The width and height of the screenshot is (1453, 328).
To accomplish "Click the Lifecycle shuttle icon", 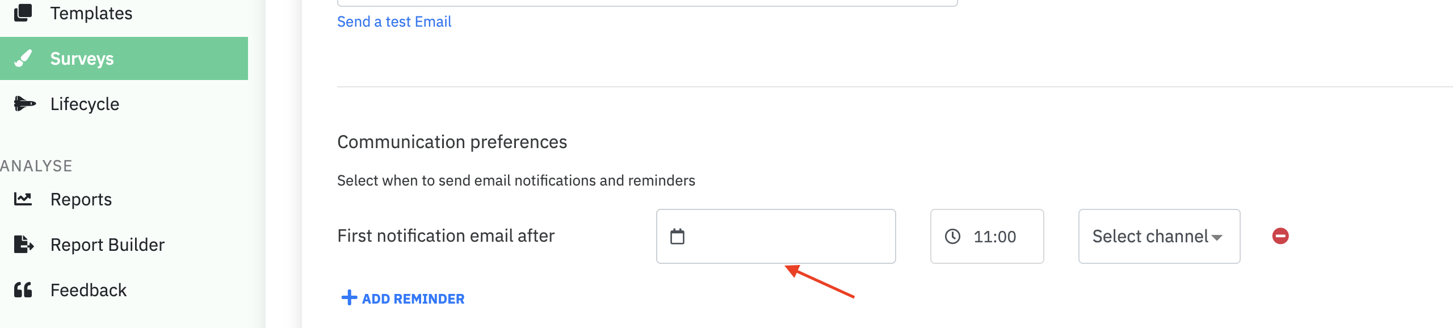I will click(x=24, y=104).
